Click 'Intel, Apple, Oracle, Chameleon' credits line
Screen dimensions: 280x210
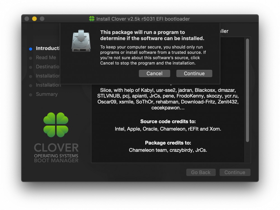point(168,129)
